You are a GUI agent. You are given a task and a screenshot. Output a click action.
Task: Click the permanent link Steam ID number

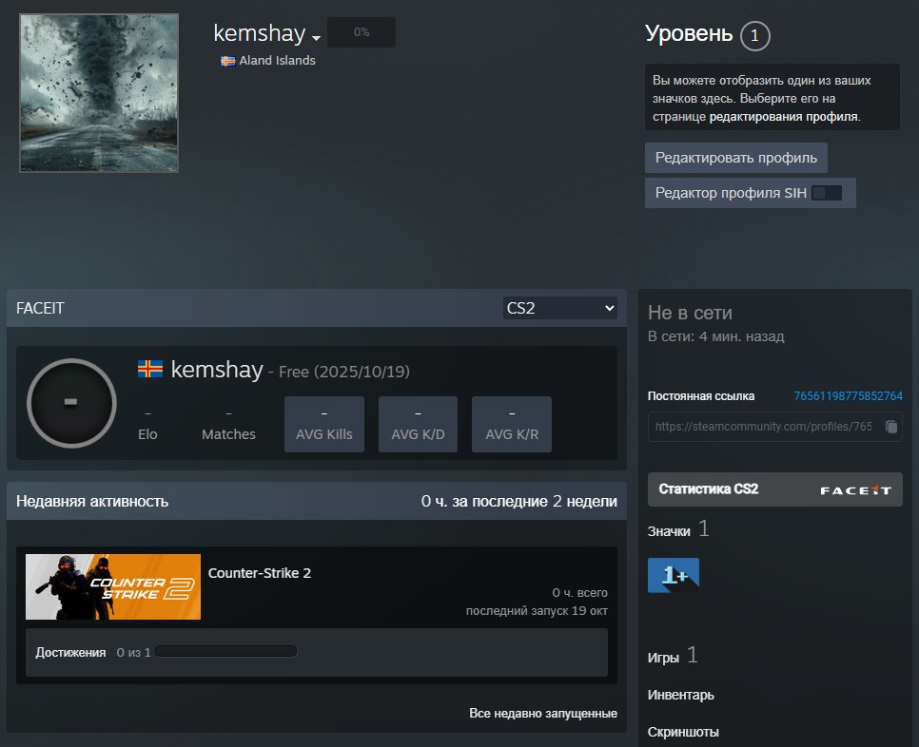coord(848,396)
